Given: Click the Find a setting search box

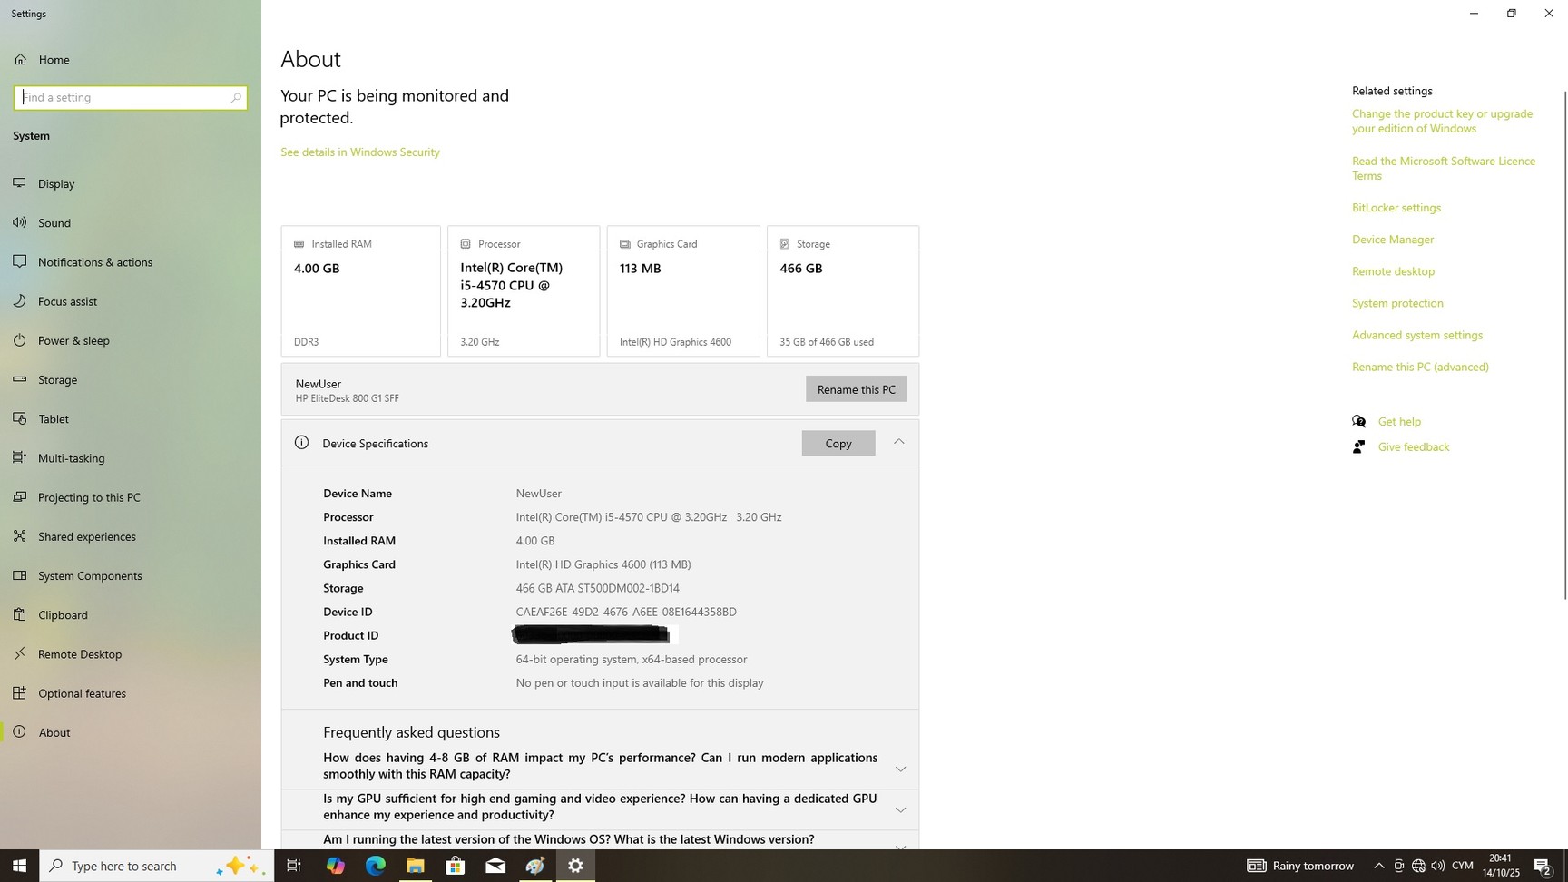Looking at the screenshot, I should [122, 97].
